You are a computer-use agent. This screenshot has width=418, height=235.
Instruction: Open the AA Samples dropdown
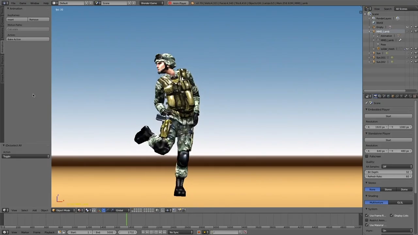click(x=397, y=167)
